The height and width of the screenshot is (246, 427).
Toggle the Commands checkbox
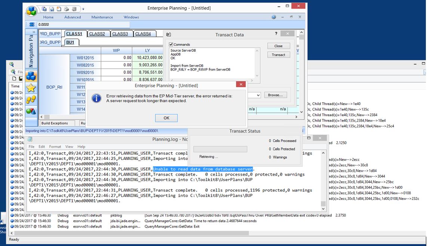tap(171, 45)
